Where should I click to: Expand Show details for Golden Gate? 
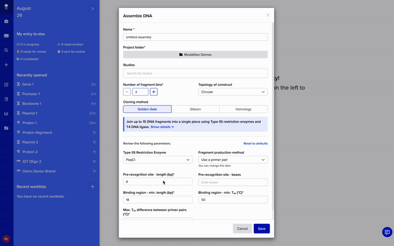tap(162, 127)
